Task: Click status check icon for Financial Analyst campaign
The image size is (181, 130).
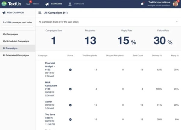Action: [x=70, y=70]
